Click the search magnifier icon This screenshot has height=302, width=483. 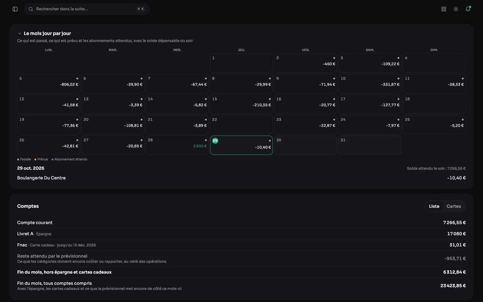click(31, 9)
